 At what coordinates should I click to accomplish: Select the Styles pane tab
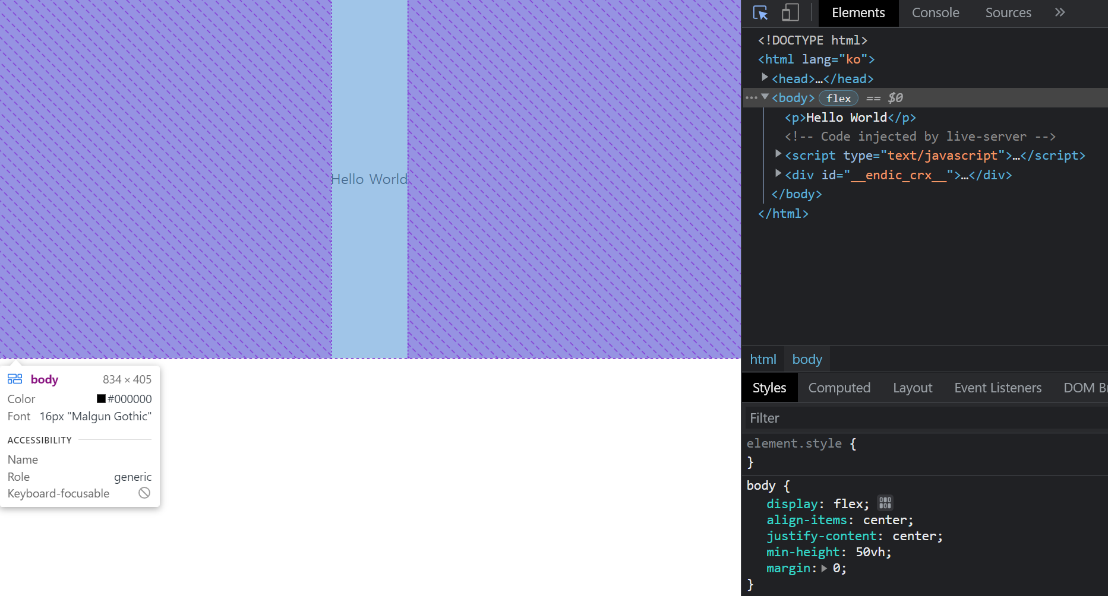pyautogui.click(x=769, y=388)
